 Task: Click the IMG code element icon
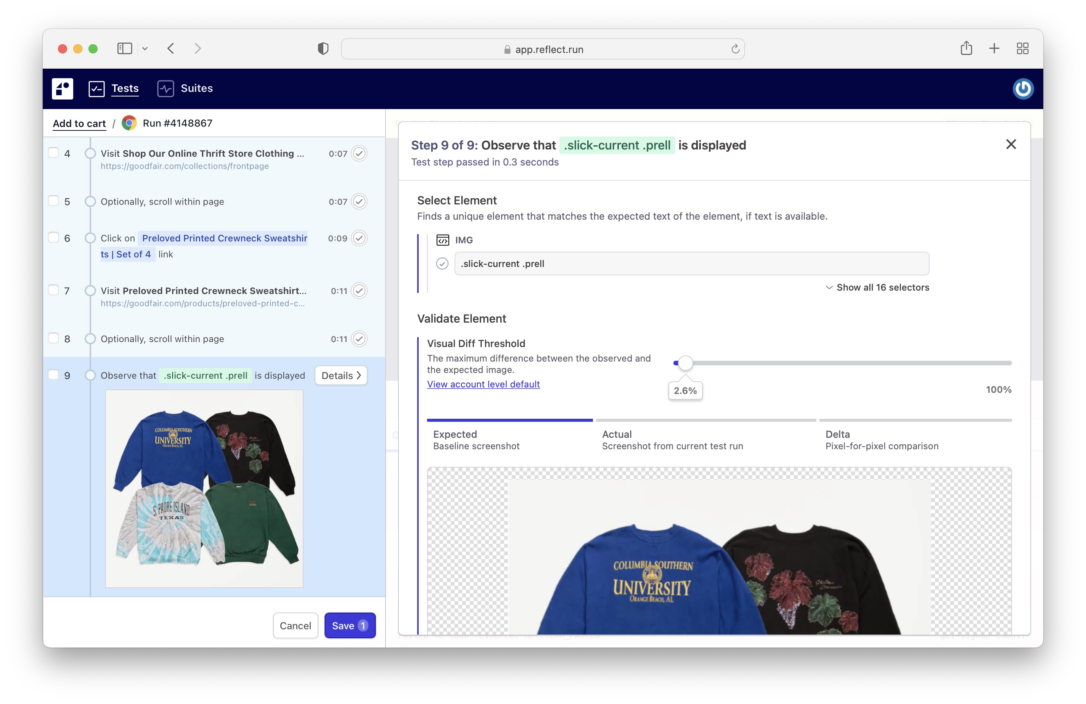click(442, 240)
